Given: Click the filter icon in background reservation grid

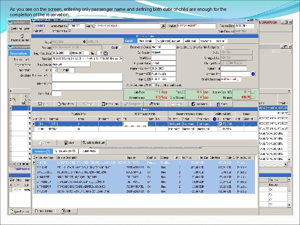Looking at the screenshot, I should 14,99.
